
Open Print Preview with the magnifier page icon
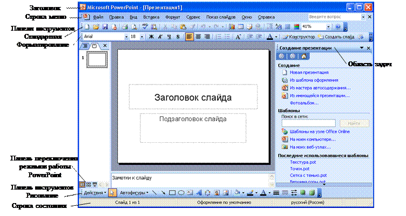(134, 26)
